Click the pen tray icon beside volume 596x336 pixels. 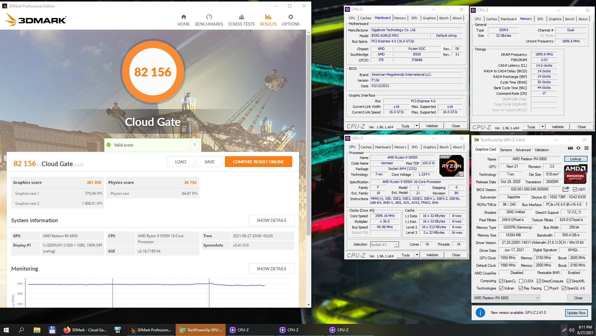(564, 330)
